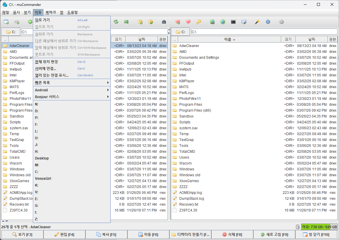Click the file icon next to AOMEIApp.log on right
The image size is (339, 240).
tap(175, 192)
